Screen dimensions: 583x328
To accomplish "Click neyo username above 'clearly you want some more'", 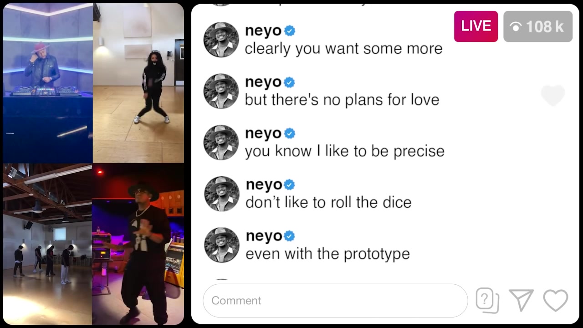I will (x=263, y=31).
